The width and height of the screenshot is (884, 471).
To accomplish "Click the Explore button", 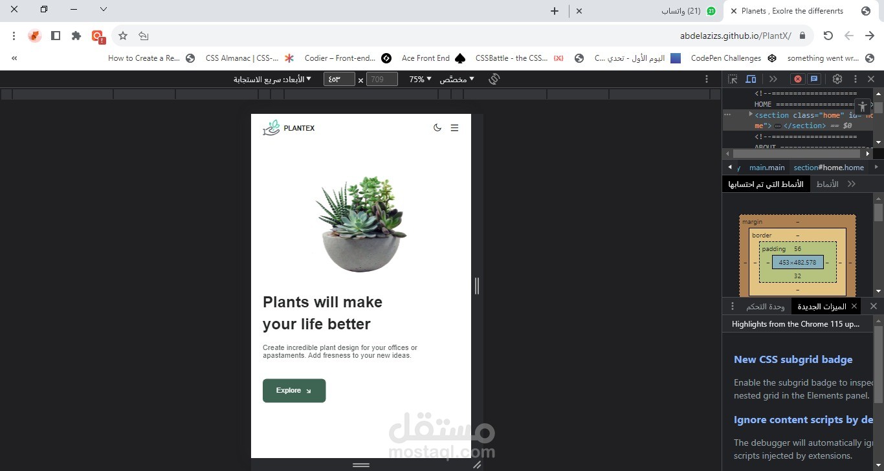I will pos(294,390).
